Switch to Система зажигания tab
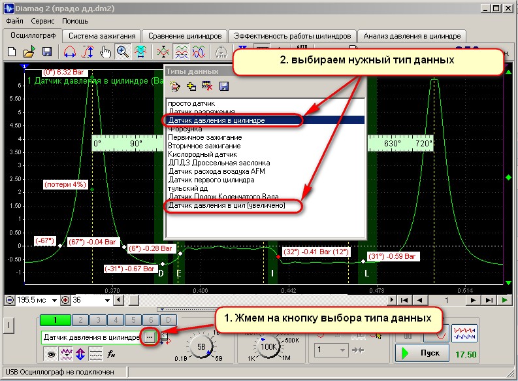Viewport: 518px width, 381px height. click(102, 36)
